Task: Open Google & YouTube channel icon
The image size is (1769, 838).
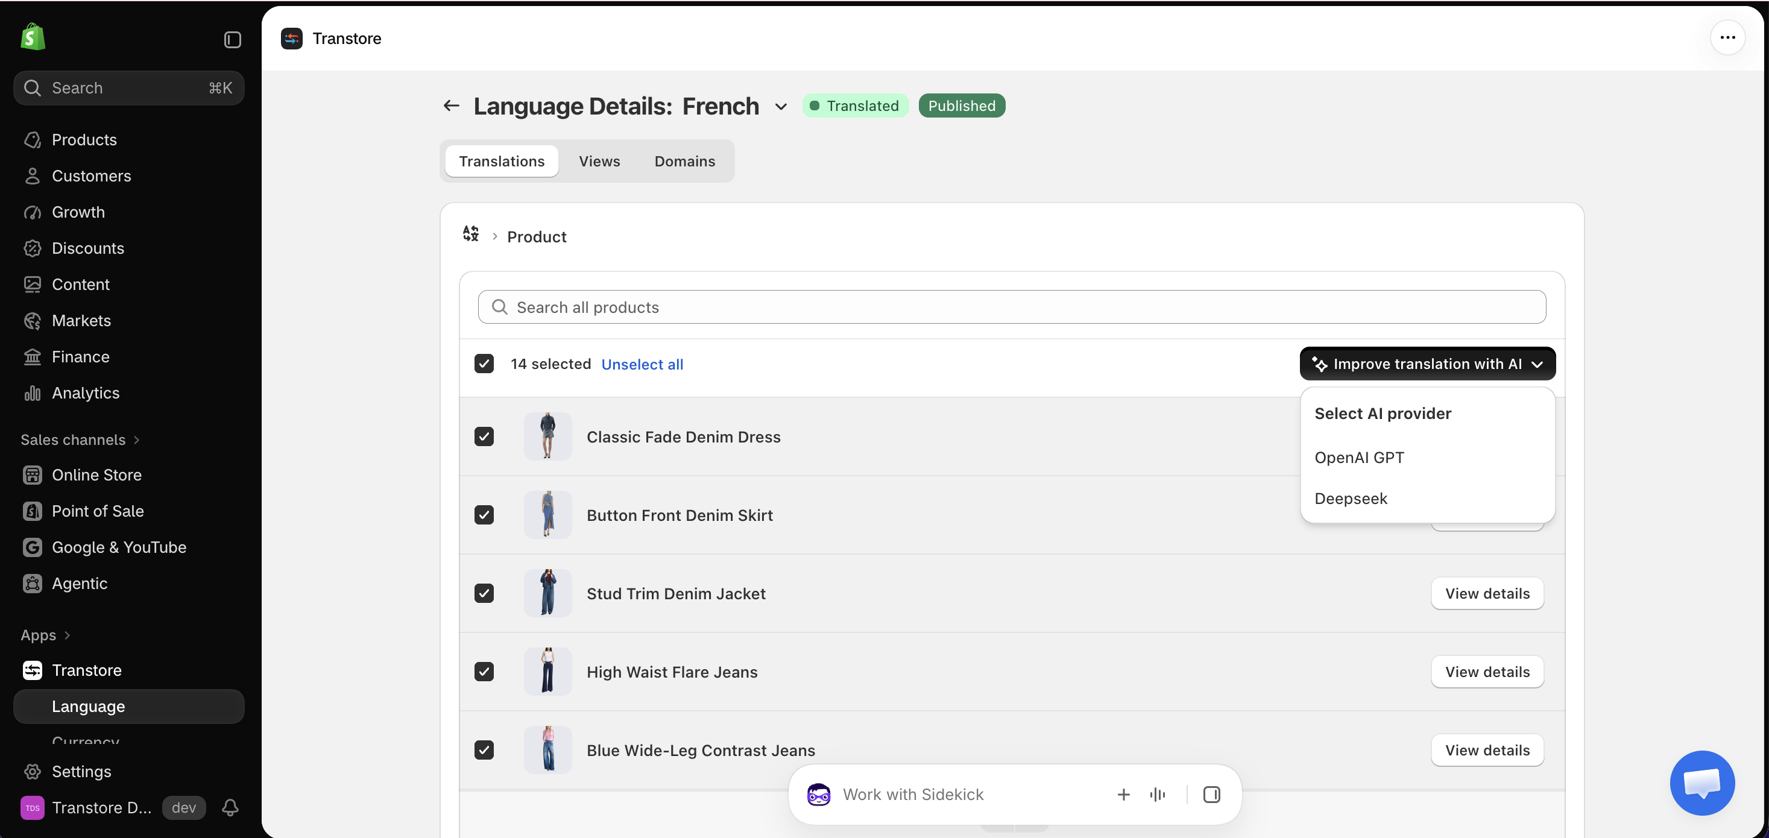Action: (x=33, y=547)
